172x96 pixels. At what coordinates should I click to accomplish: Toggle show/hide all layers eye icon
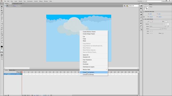coord(17,72)
